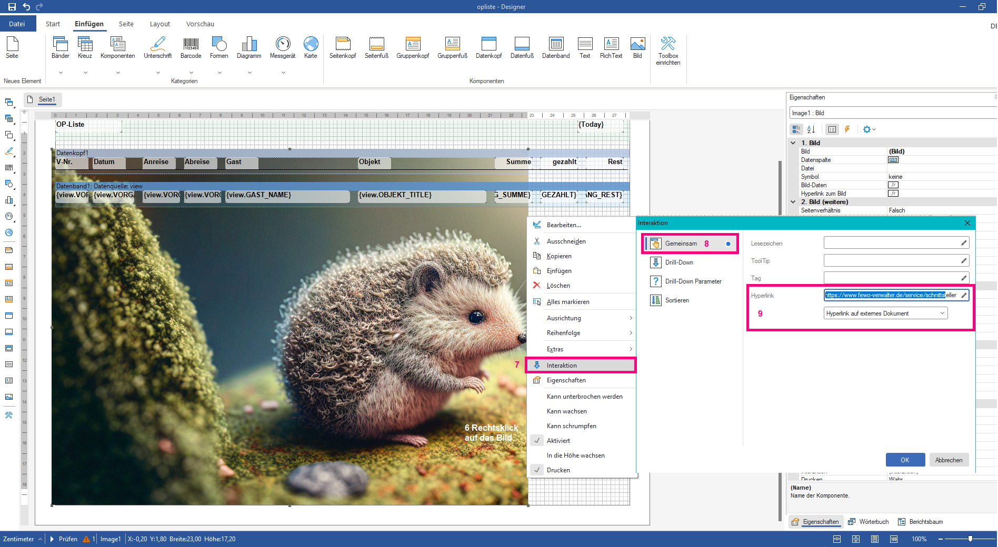The height and width of the screenshot is (547, 998).
Task: Sort properties alphabetically in Eigenschaften panel
Action: (x=811, y=129)
